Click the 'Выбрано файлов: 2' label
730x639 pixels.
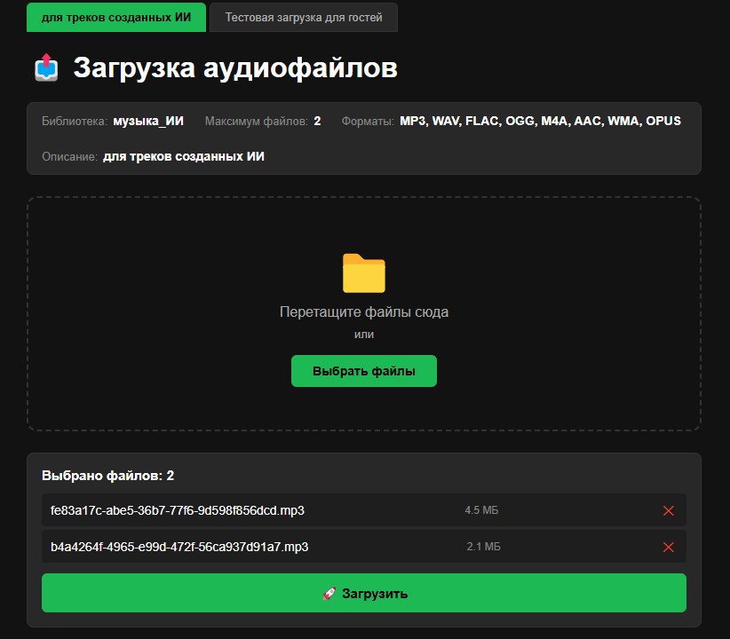point(108,476)
